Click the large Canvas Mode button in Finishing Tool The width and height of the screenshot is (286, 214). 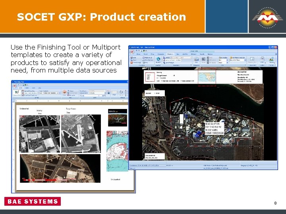[x=17, y=93]
